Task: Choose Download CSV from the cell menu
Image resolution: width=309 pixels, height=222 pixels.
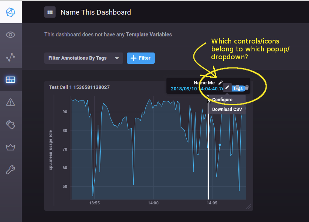Action: [x=227, y=109]
